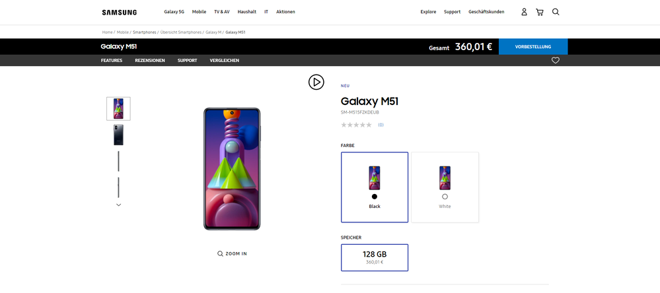Open the shopping cart icon
The image size is (660, 293).
[540, 12]
